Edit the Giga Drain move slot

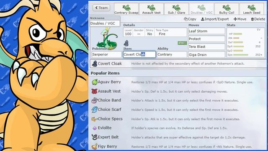click(206, 55)
